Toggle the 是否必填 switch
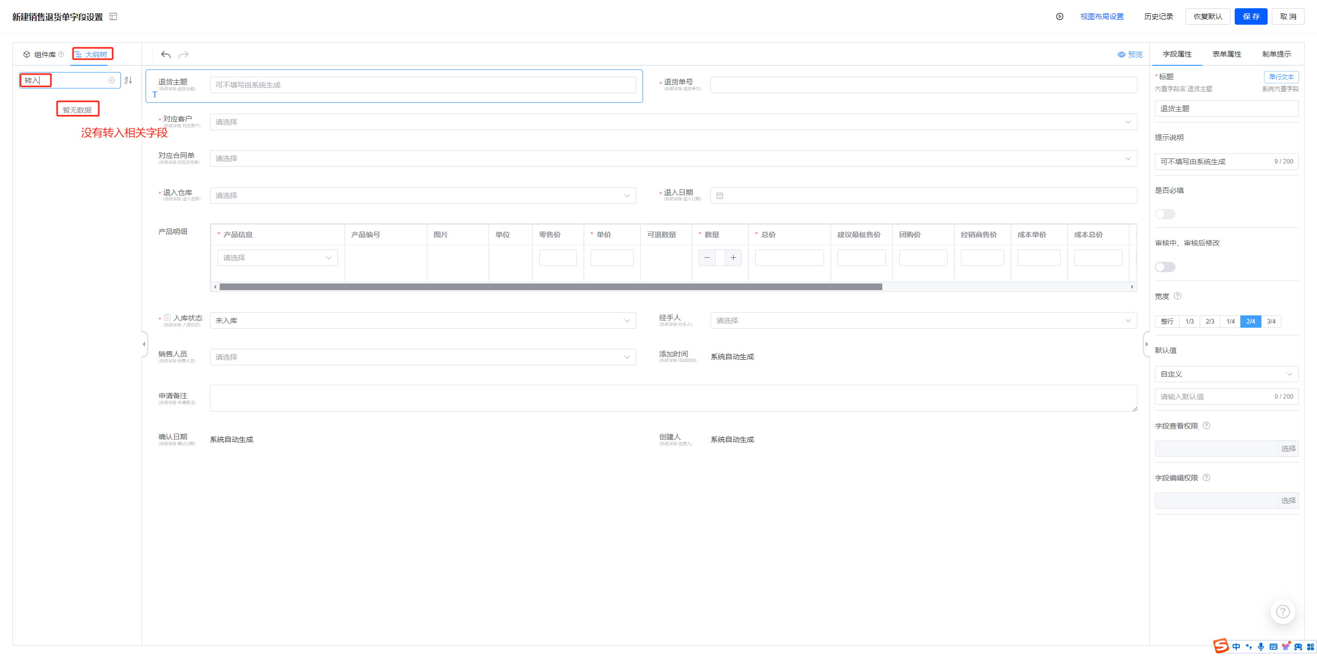 1165,214
